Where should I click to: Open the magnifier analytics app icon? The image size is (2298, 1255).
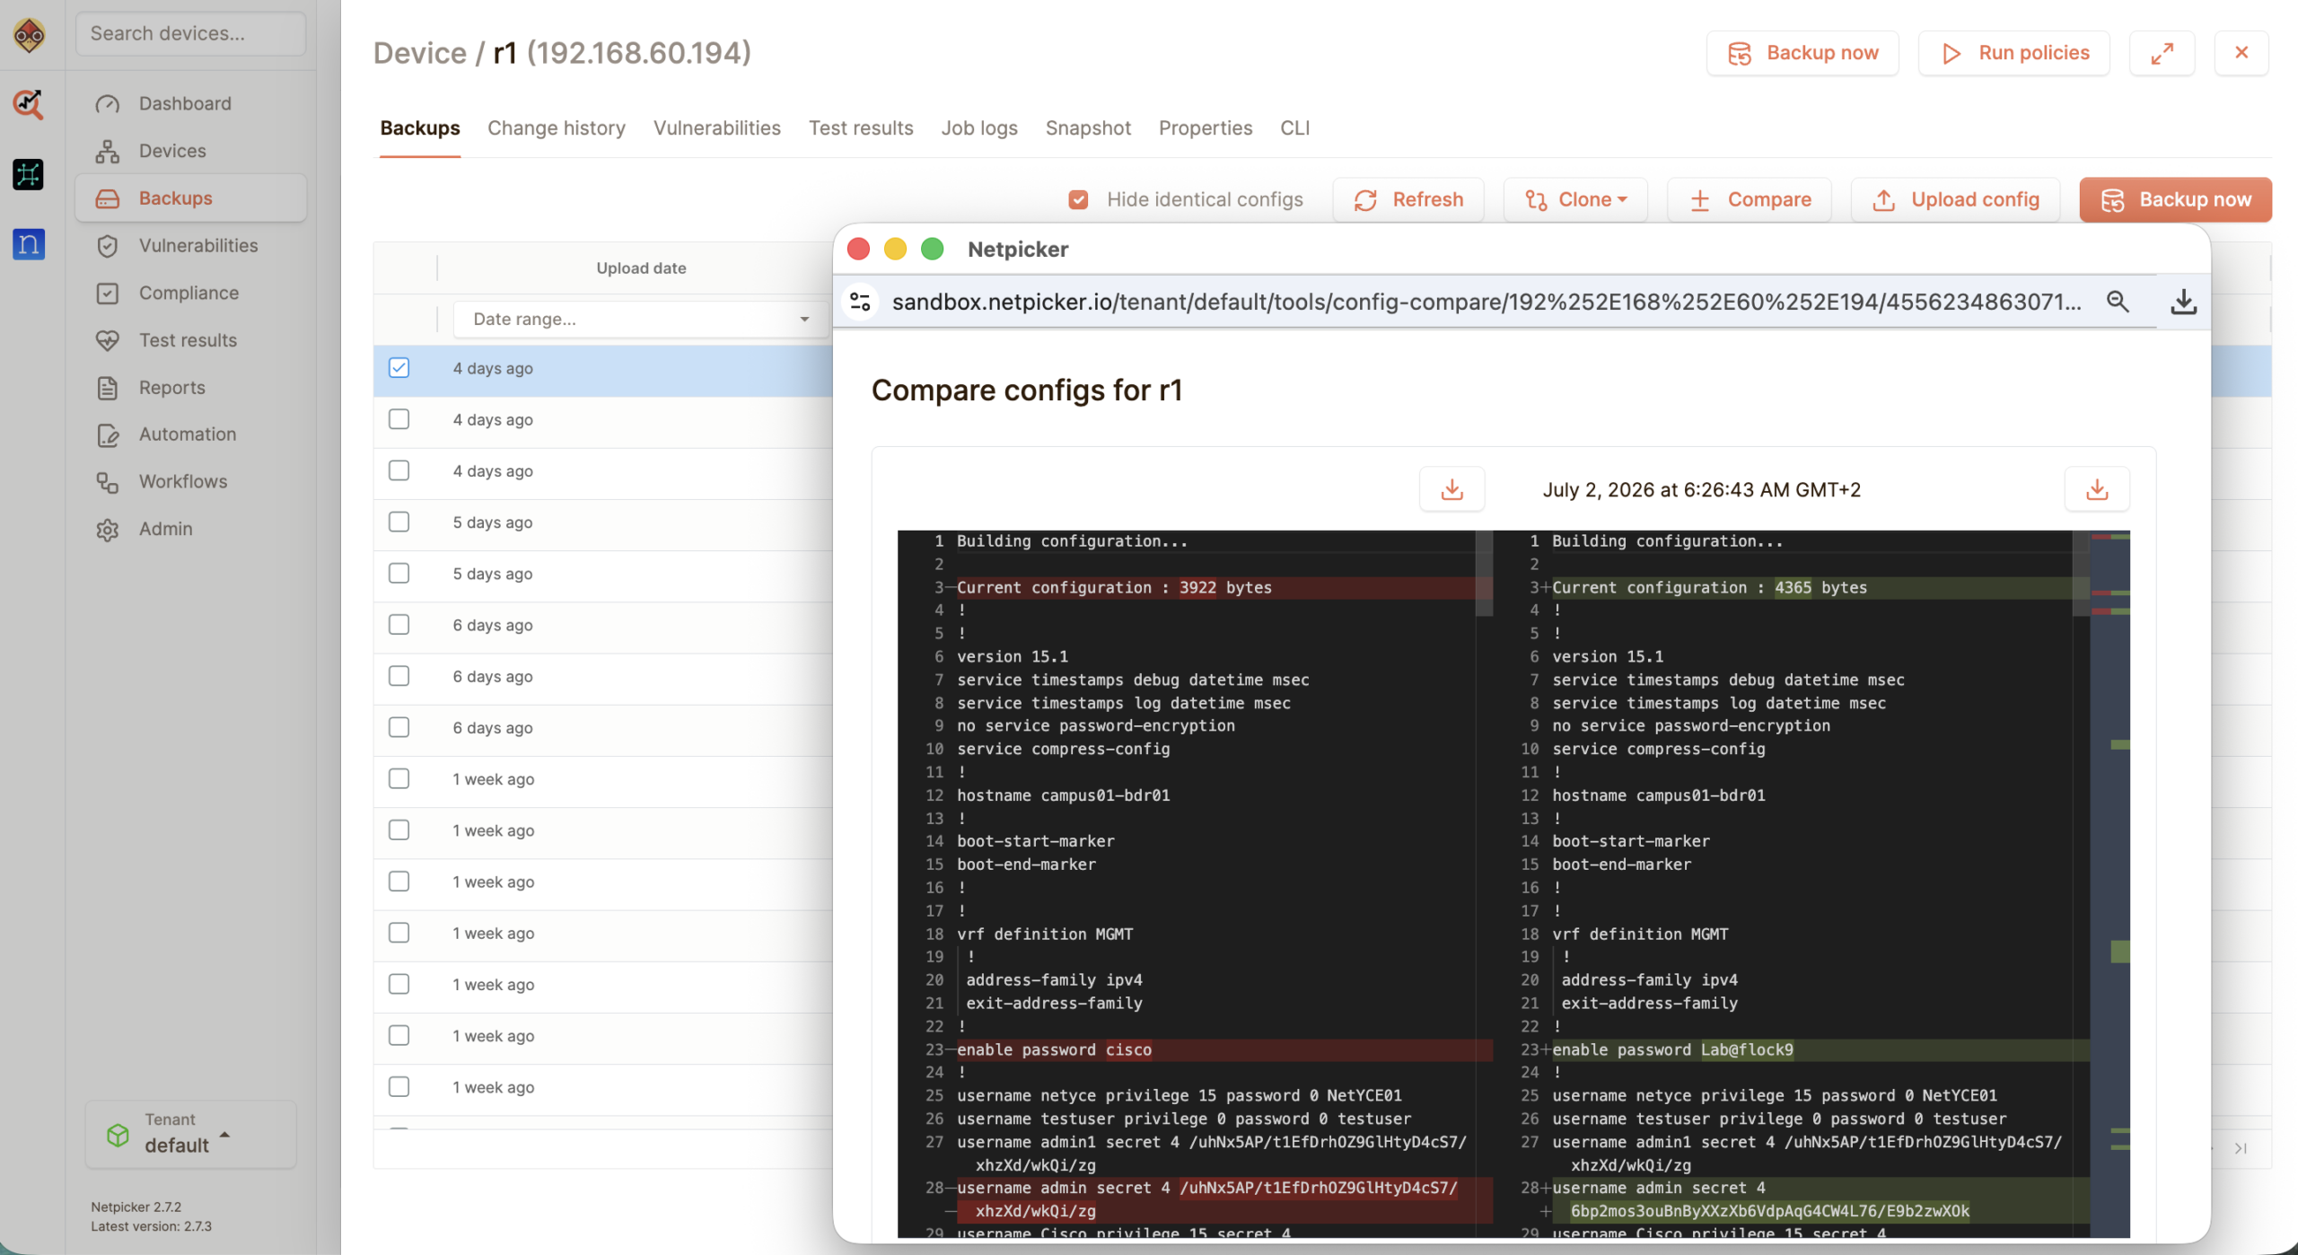(x=29, y=104)
